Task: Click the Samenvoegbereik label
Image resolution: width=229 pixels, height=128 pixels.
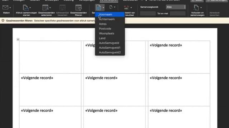Action: [149, 7]
